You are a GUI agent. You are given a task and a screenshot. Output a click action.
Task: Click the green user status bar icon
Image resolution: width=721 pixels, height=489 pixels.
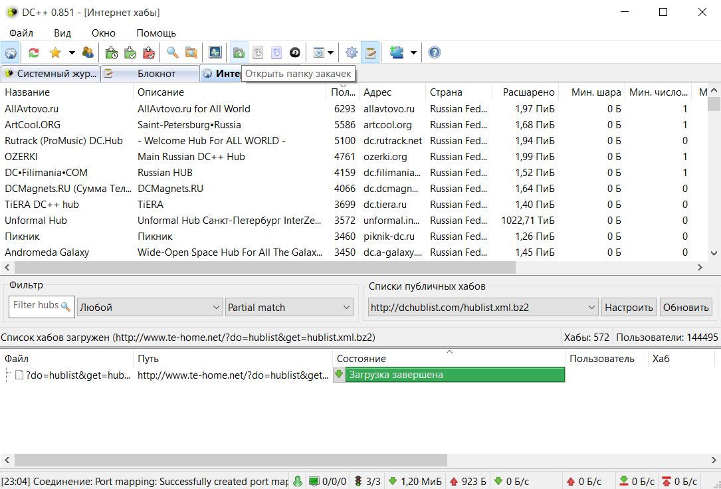click(x=298, y=481)
